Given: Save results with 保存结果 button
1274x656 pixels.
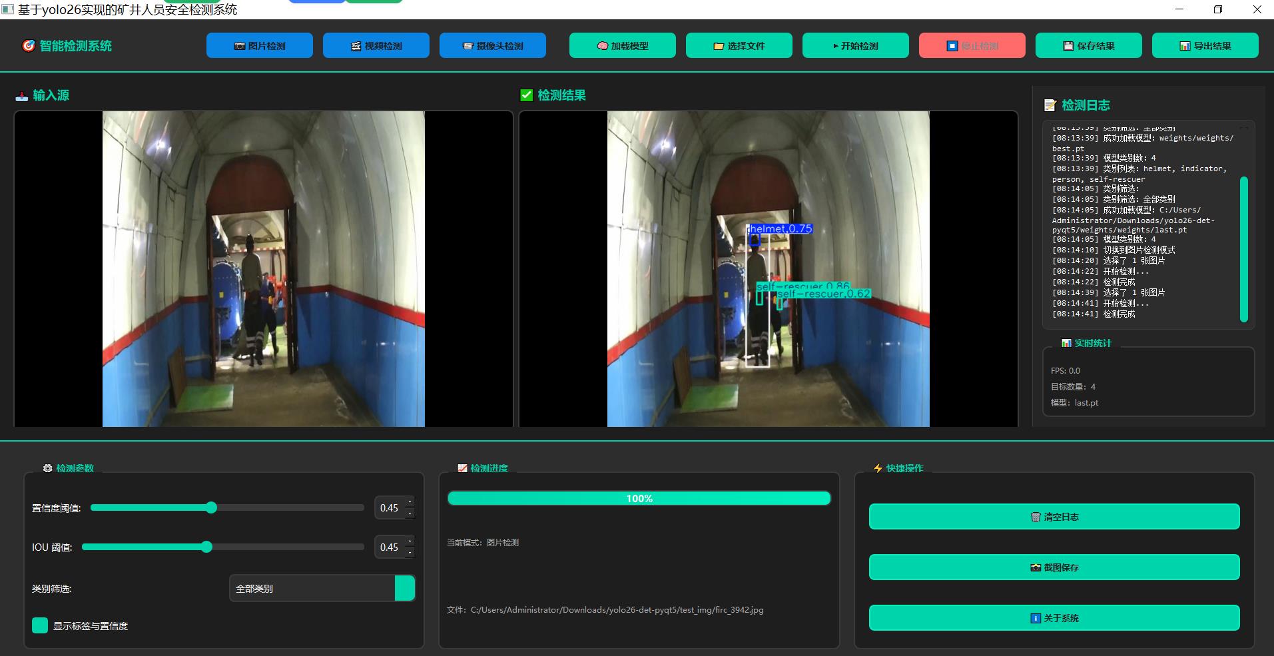Looking at the screenshot, I should tap(1088, 46).
